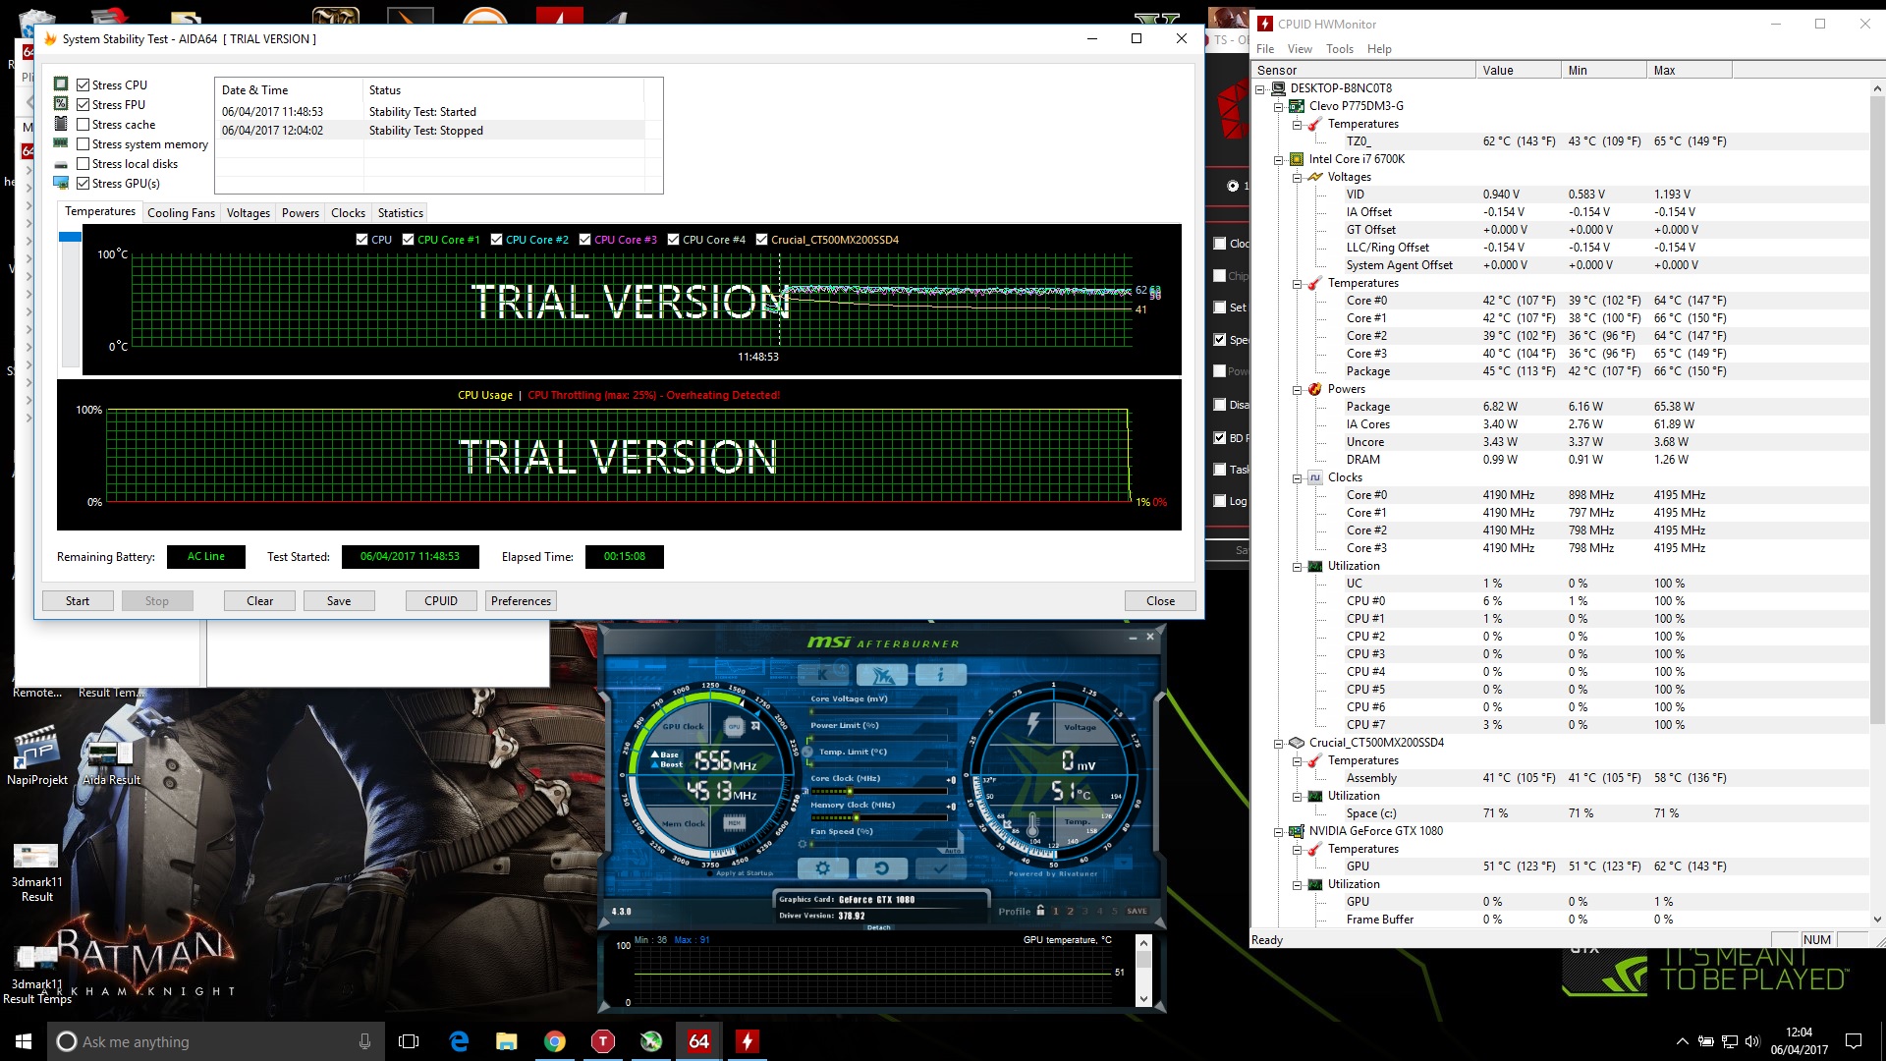Open Microsoft Edge from the taskbar
The width and height of the screenshot is (1886, 1061).
click(x=459, y=1041)
